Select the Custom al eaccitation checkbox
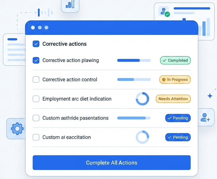Viewport: 217px width, 179px height. coord(36,137)
